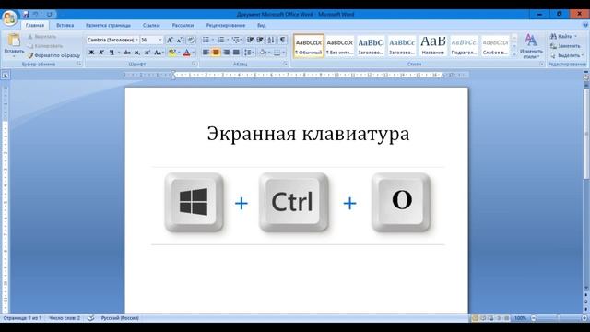Screen dimensions: 590x332
Task: Click the heading text Экранная клавиатура
Action: tap(308, 134)
